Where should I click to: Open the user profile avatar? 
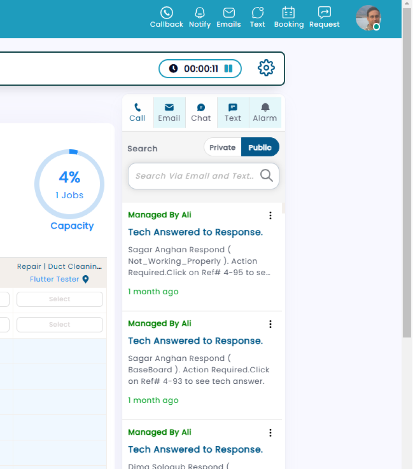click(x=368, y=18)
